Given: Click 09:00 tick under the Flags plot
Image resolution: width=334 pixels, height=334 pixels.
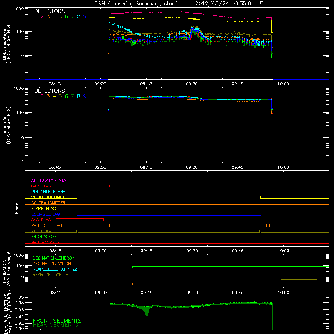Looking at the screenshot, I should coord(101,251).
